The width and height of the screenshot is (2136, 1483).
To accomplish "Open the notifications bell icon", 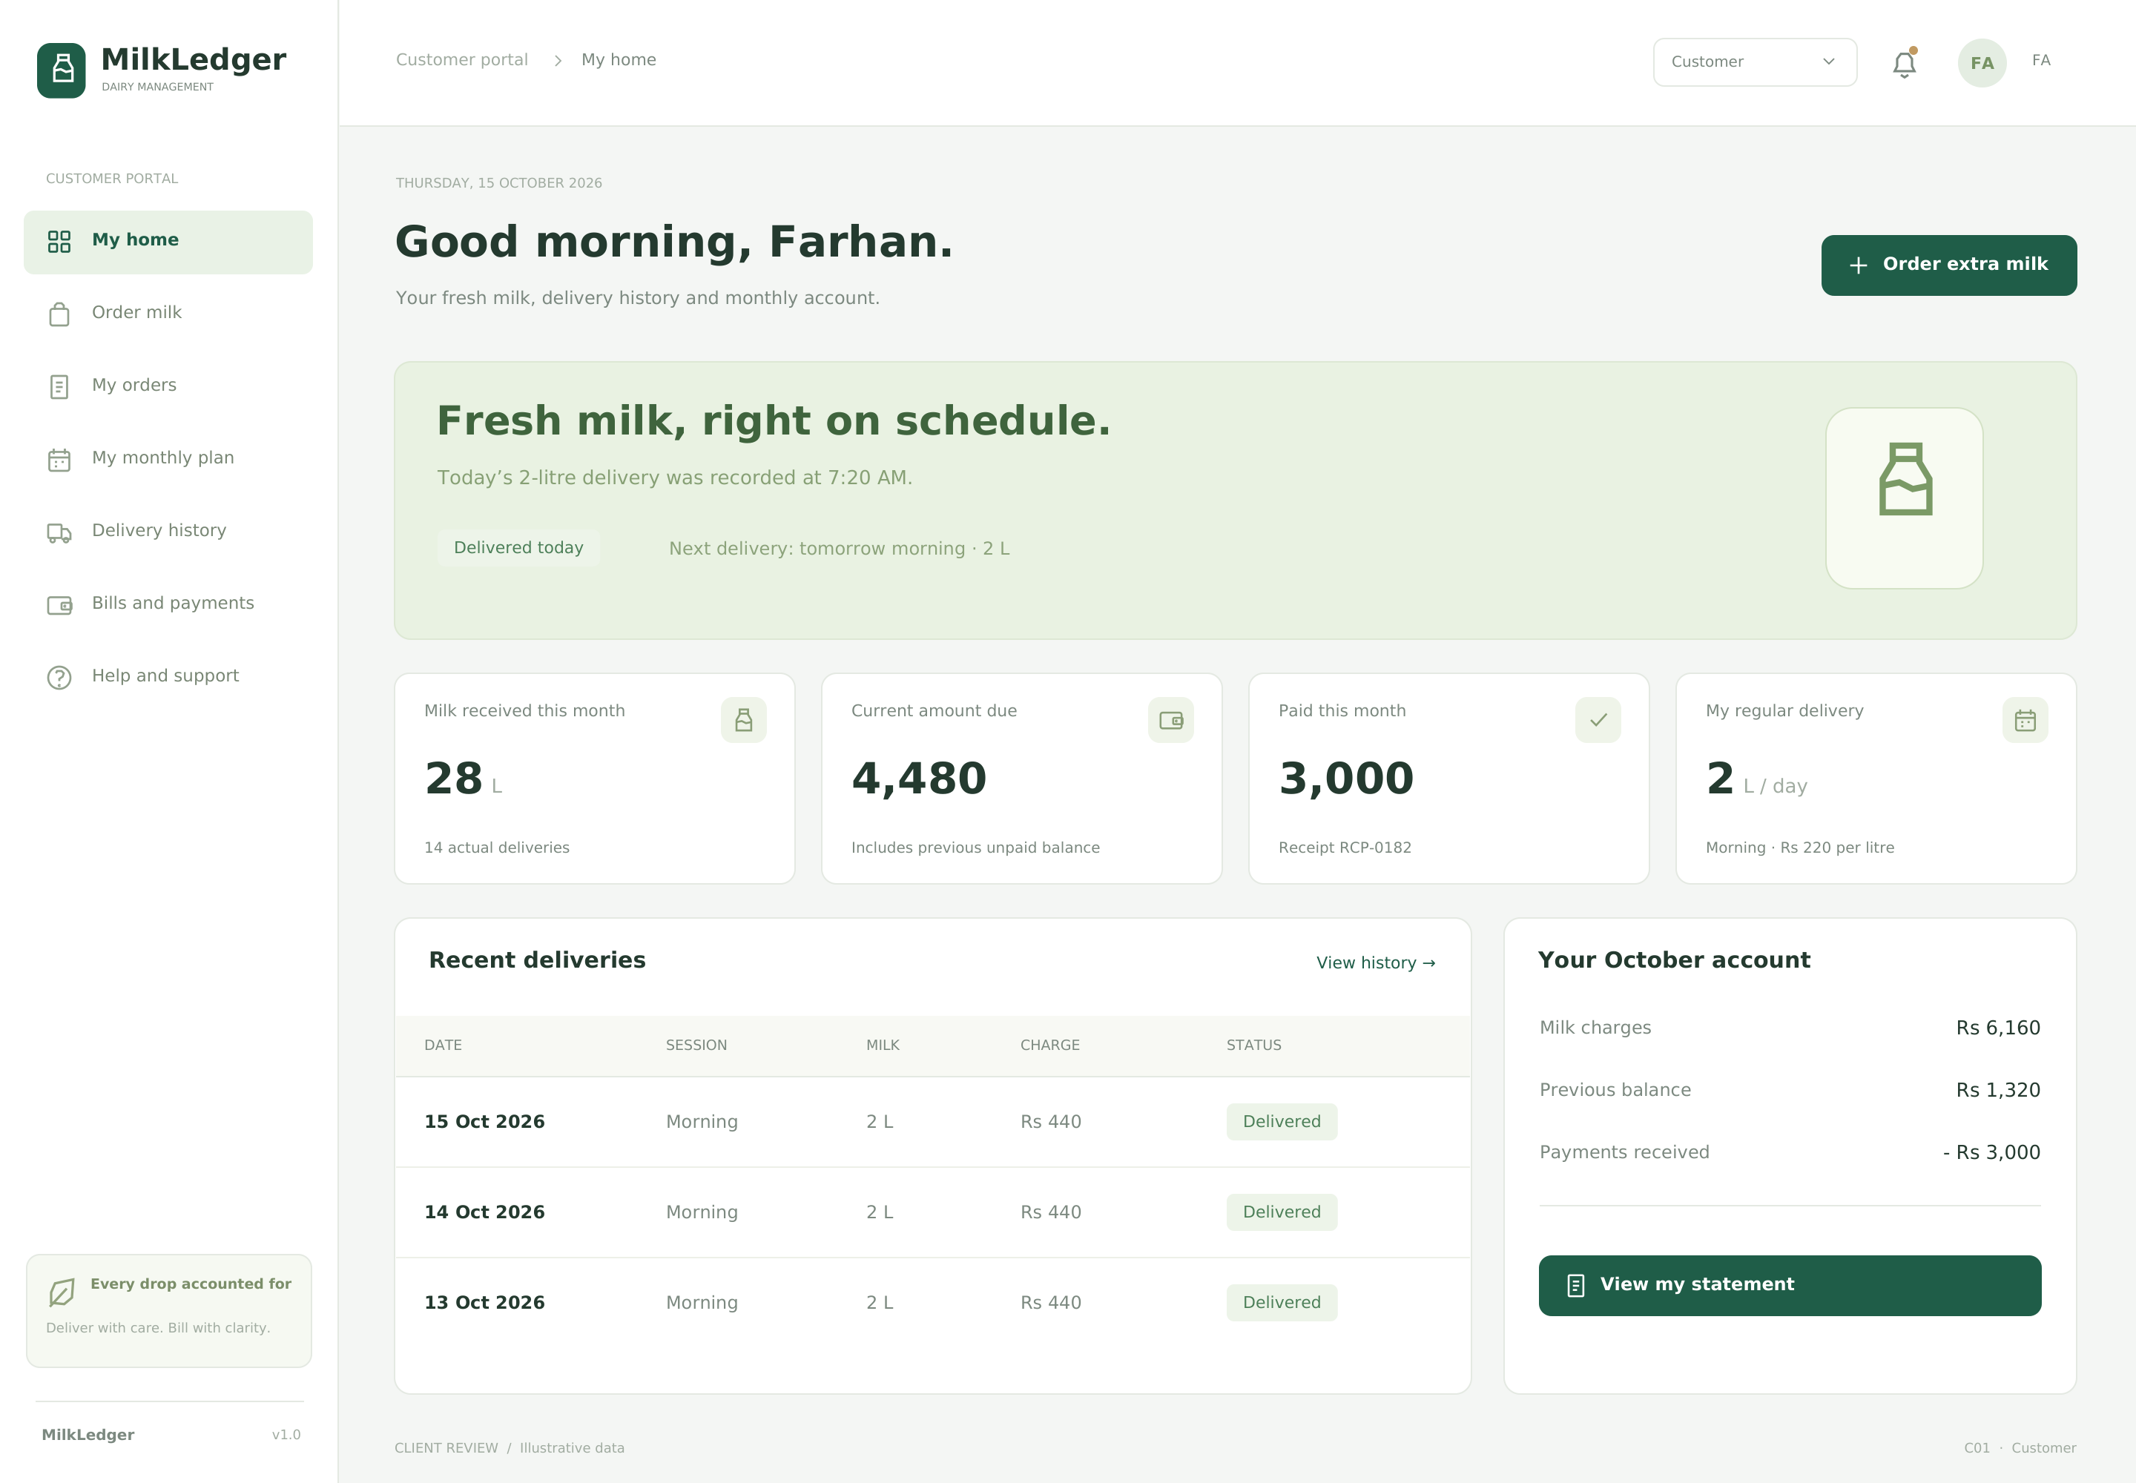I will coord(1904,63).
